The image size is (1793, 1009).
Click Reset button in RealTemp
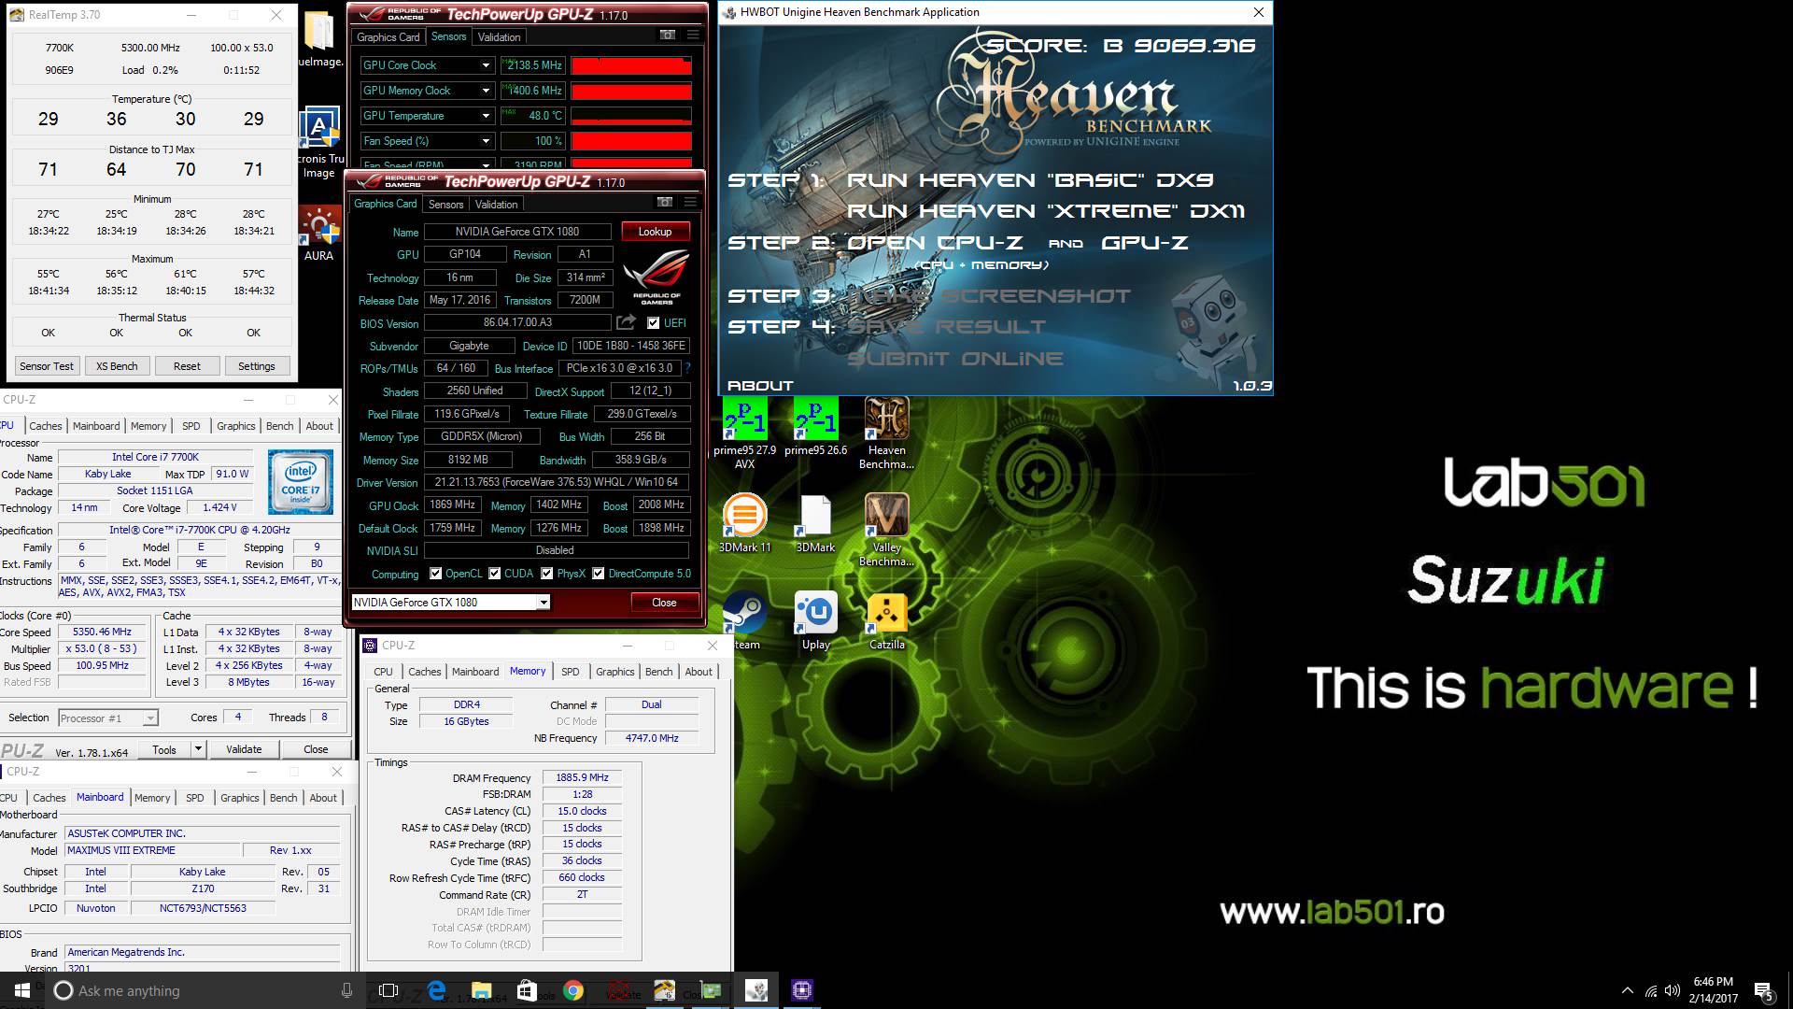[187, 366]
